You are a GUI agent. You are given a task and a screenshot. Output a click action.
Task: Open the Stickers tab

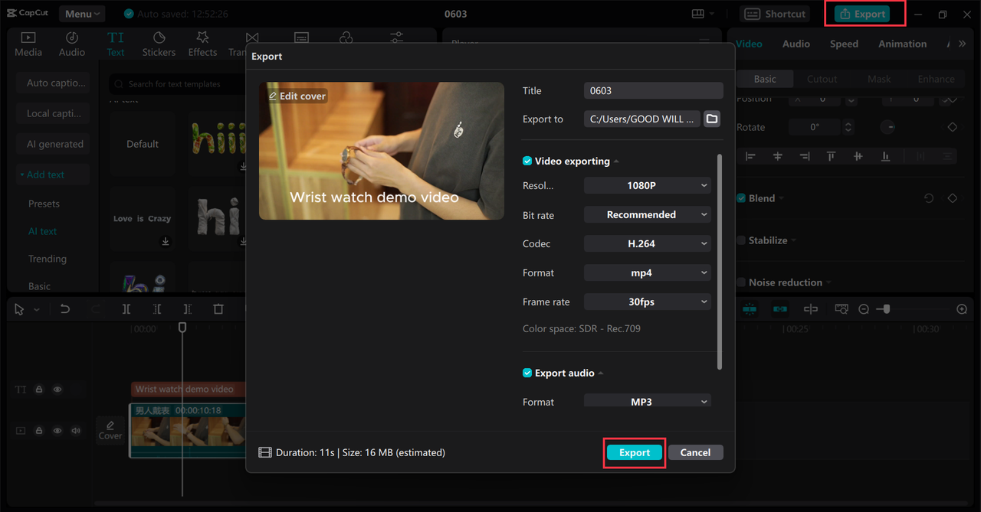tap(159, 44)
